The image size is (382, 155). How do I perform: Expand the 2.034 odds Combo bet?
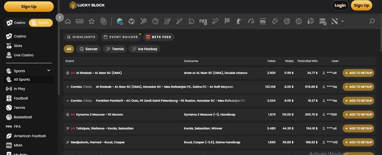(x=67, y=101)
